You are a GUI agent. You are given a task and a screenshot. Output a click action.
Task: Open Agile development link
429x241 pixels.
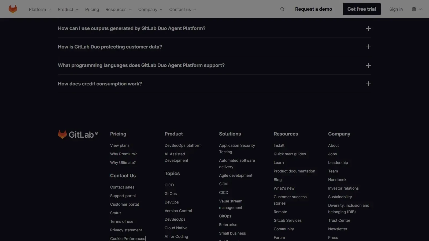tap(236, 175)
